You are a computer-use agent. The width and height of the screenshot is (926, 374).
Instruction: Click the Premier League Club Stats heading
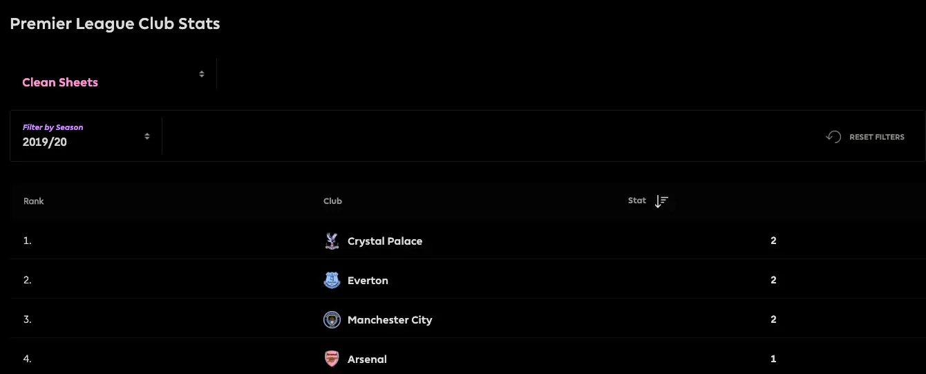click(115, 24)
